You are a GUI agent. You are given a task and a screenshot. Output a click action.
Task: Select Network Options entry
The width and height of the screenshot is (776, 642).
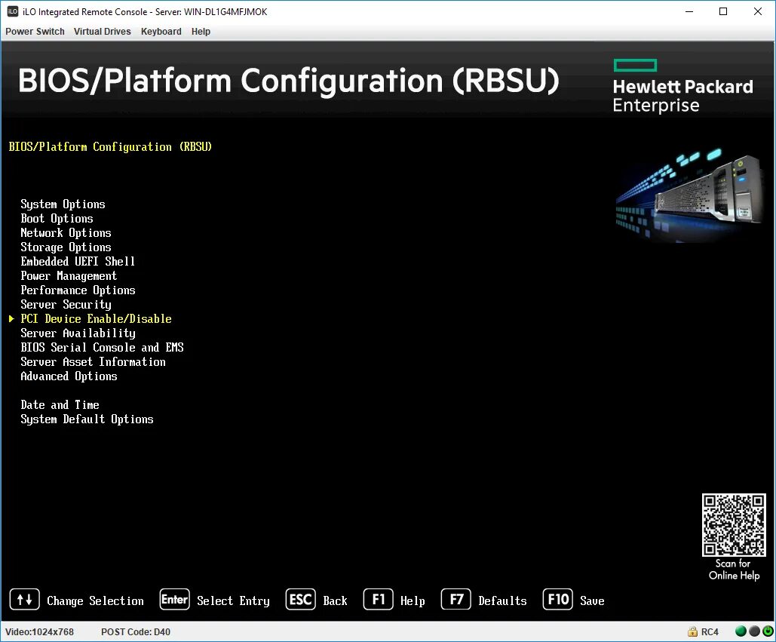(66, 232)
